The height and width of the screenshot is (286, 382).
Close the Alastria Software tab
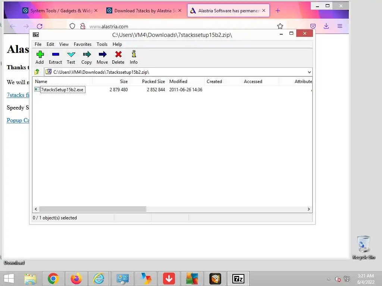pos(264,10)
